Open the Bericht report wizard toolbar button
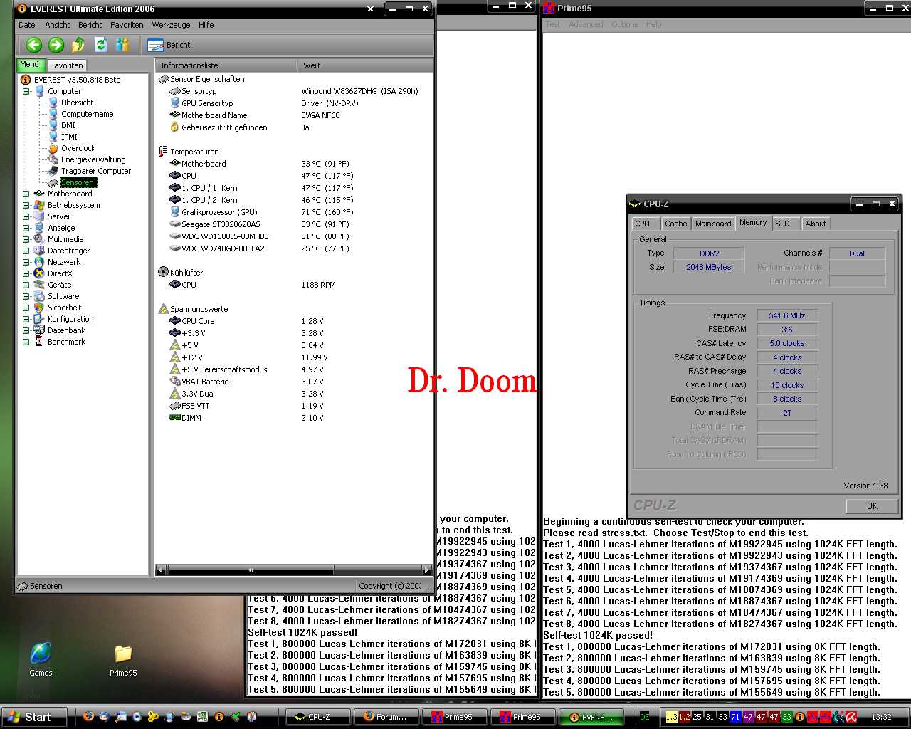 click(x=169, y=45)
